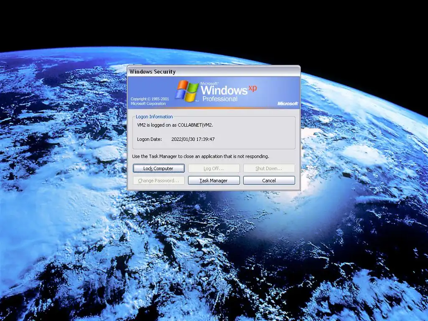Viewport: 428px width, 321px height.
Task: Click the greyed-out Log Off button
Action: (x=214, y=168)
